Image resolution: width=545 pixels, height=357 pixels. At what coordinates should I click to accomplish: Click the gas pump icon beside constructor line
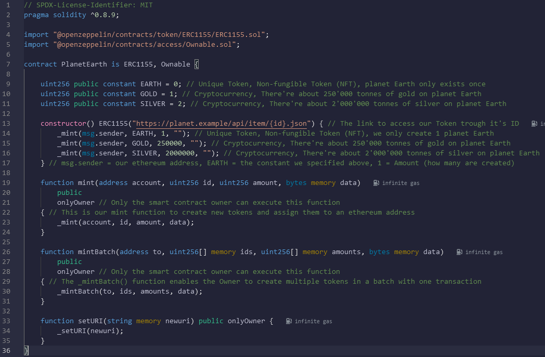[534, 124]
